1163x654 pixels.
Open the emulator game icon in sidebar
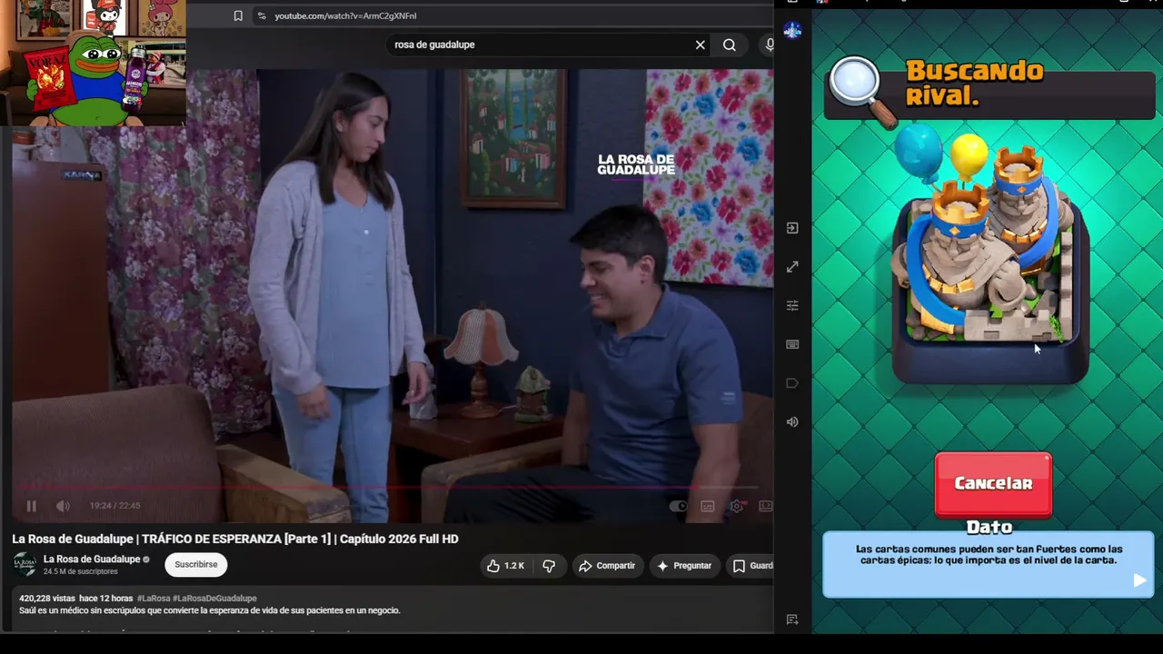792,31
